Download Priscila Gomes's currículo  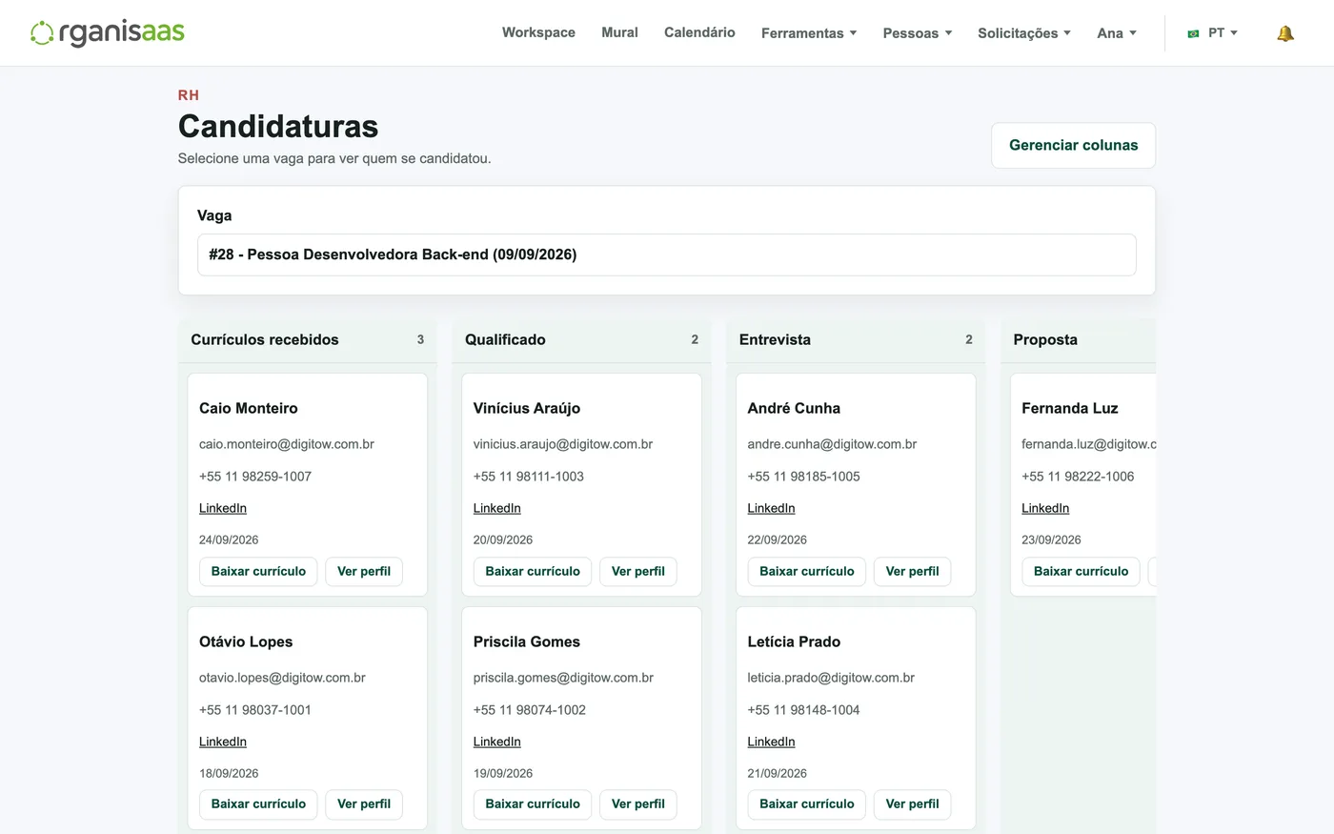point(533,803)
